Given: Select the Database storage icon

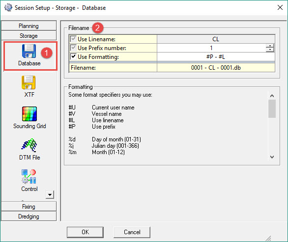Looking at the screenshot, I should click(x=29, y=51).
